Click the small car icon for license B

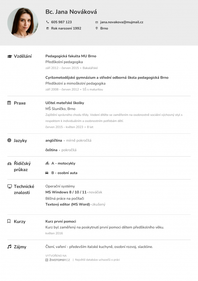(47, 173)
